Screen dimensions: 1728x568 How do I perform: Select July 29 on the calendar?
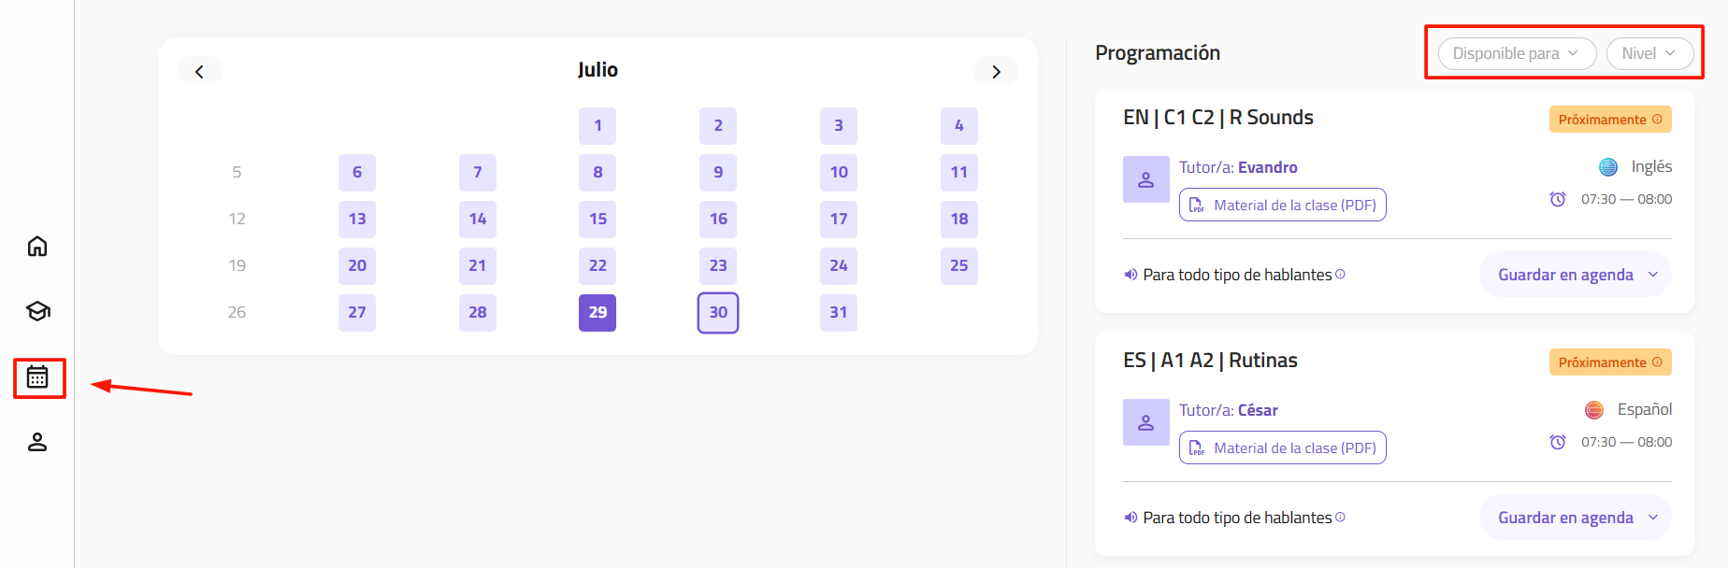pyautogui.click(x=598, y=312)
